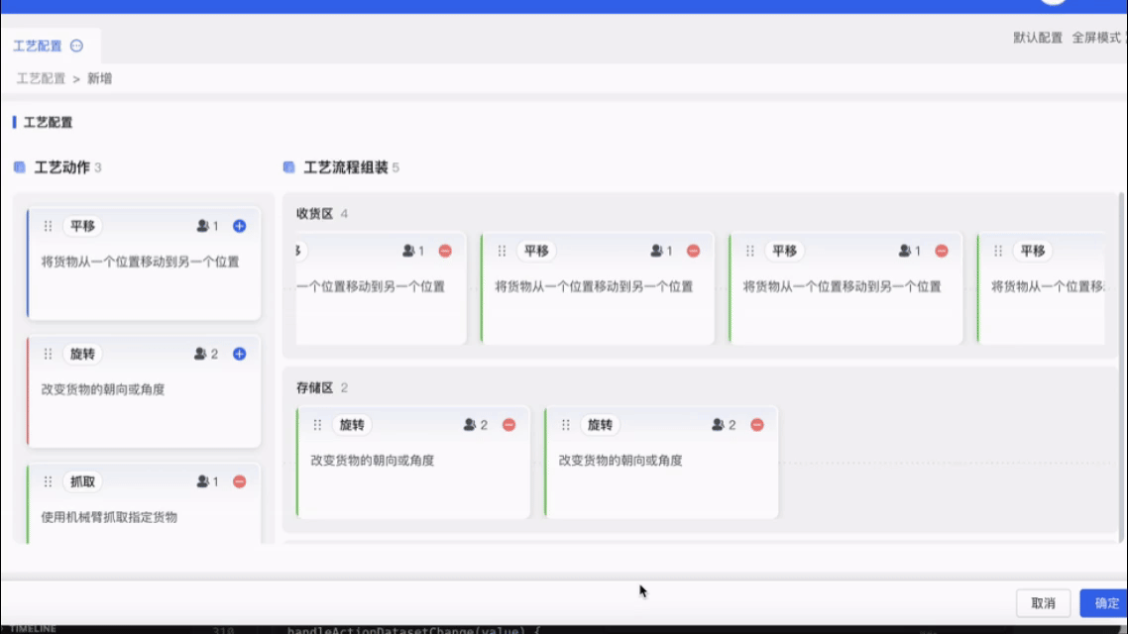Select the 收货区 section header

[314, 214]
